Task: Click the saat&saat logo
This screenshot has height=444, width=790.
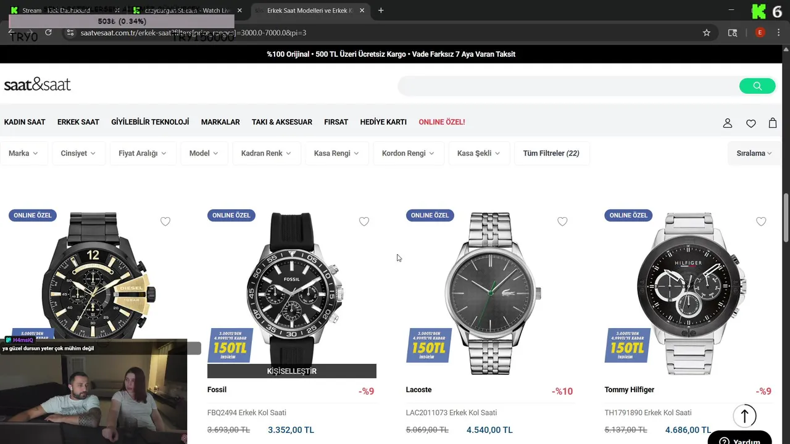Action: click(38, 84)
